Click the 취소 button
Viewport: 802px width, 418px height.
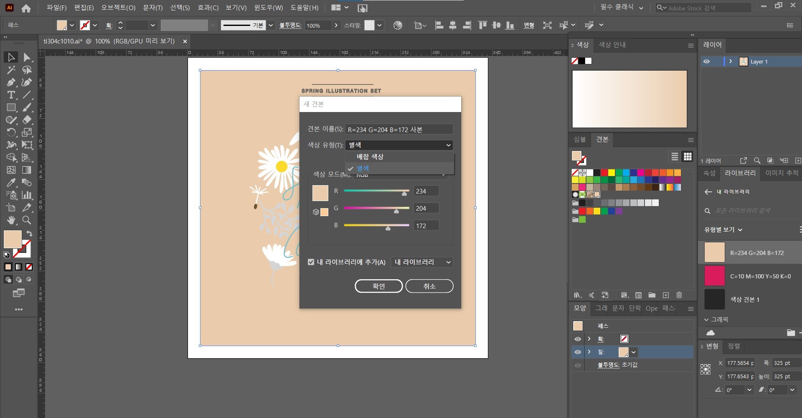click(429, 286)
